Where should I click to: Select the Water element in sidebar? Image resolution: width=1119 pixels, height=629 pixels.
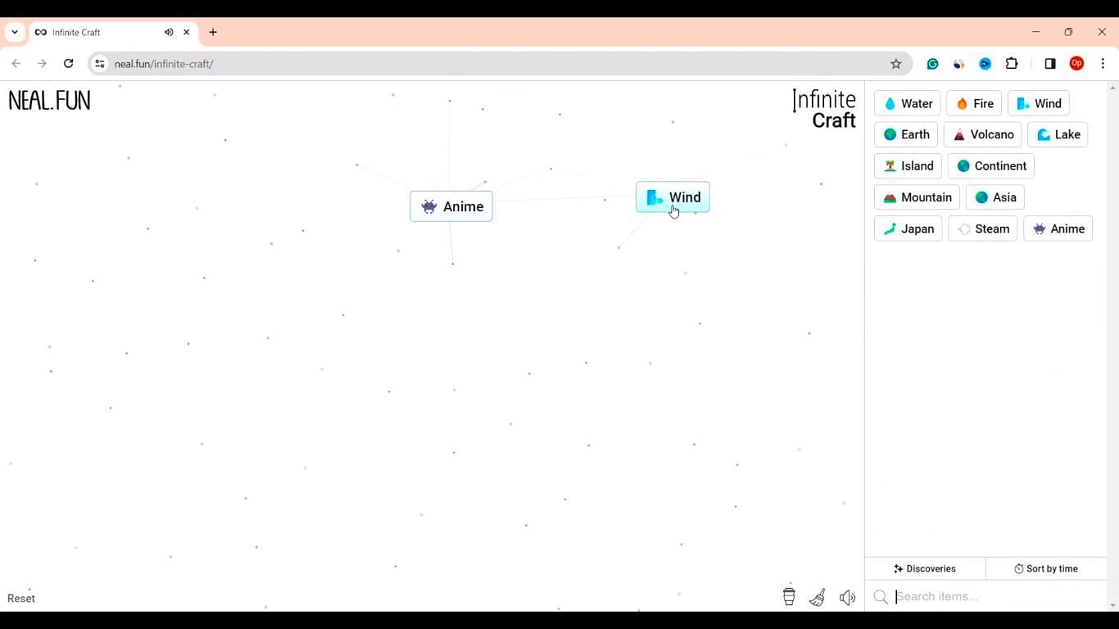908,103
